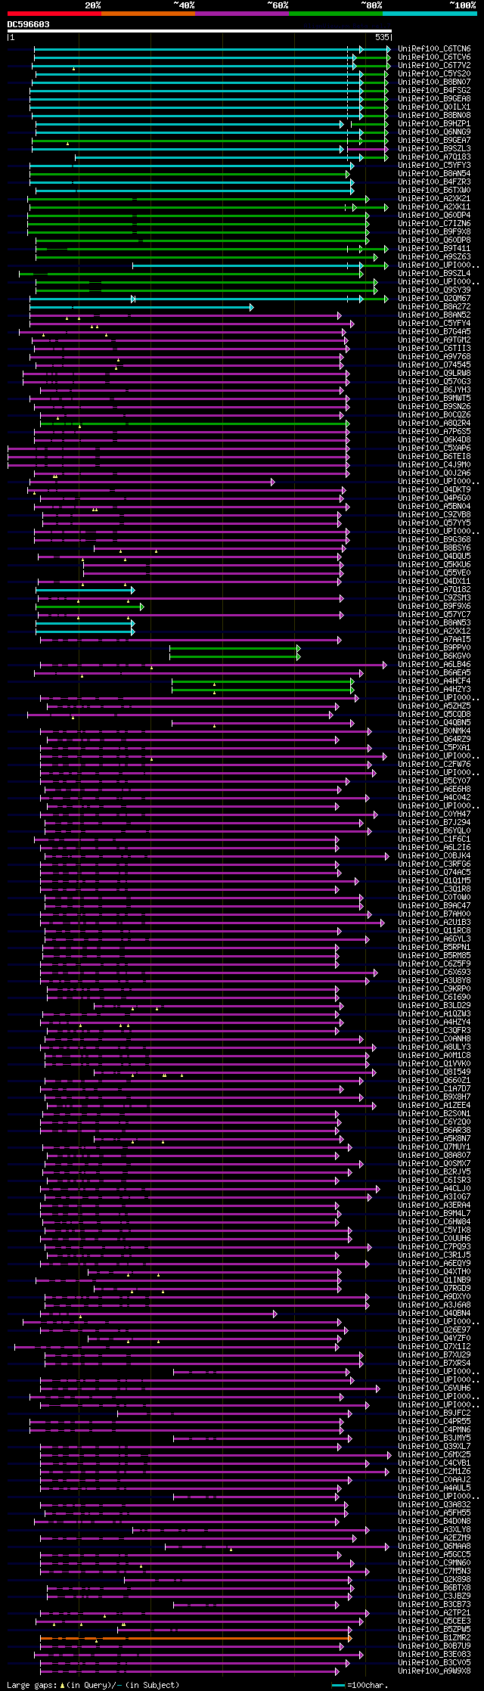Screen dimensions: 484x1691
Task: Select hit label UniRef100_C2FW76
Action: pyautogui.click(x=434, y=765)
